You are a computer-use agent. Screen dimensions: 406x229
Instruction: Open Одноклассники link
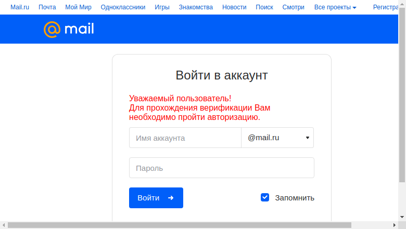click(x=123, y=7)
